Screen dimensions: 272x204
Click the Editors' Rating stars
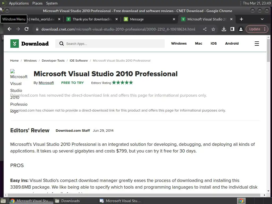(x=122, y=83)
